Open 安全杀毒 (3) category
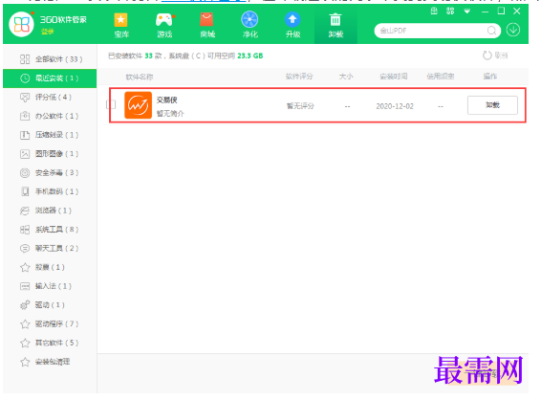Screen dimensions: 541x400 point(50,172)
